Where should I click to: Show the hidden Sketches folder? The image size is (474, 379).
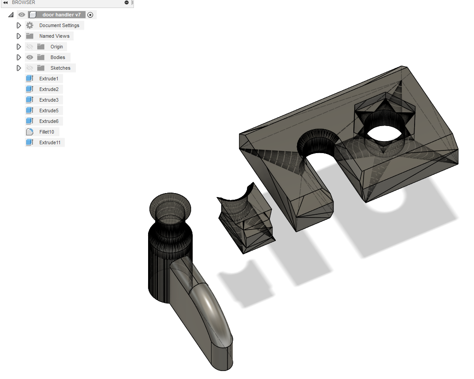30,68
